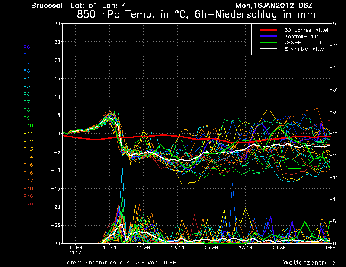346x267 pixels.
Task: Select the P20 ensemble member label
Action: pos(28,204)
